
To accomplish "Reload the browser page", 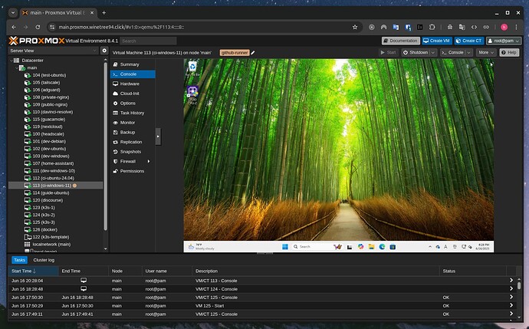I will (x=38, y=27).
